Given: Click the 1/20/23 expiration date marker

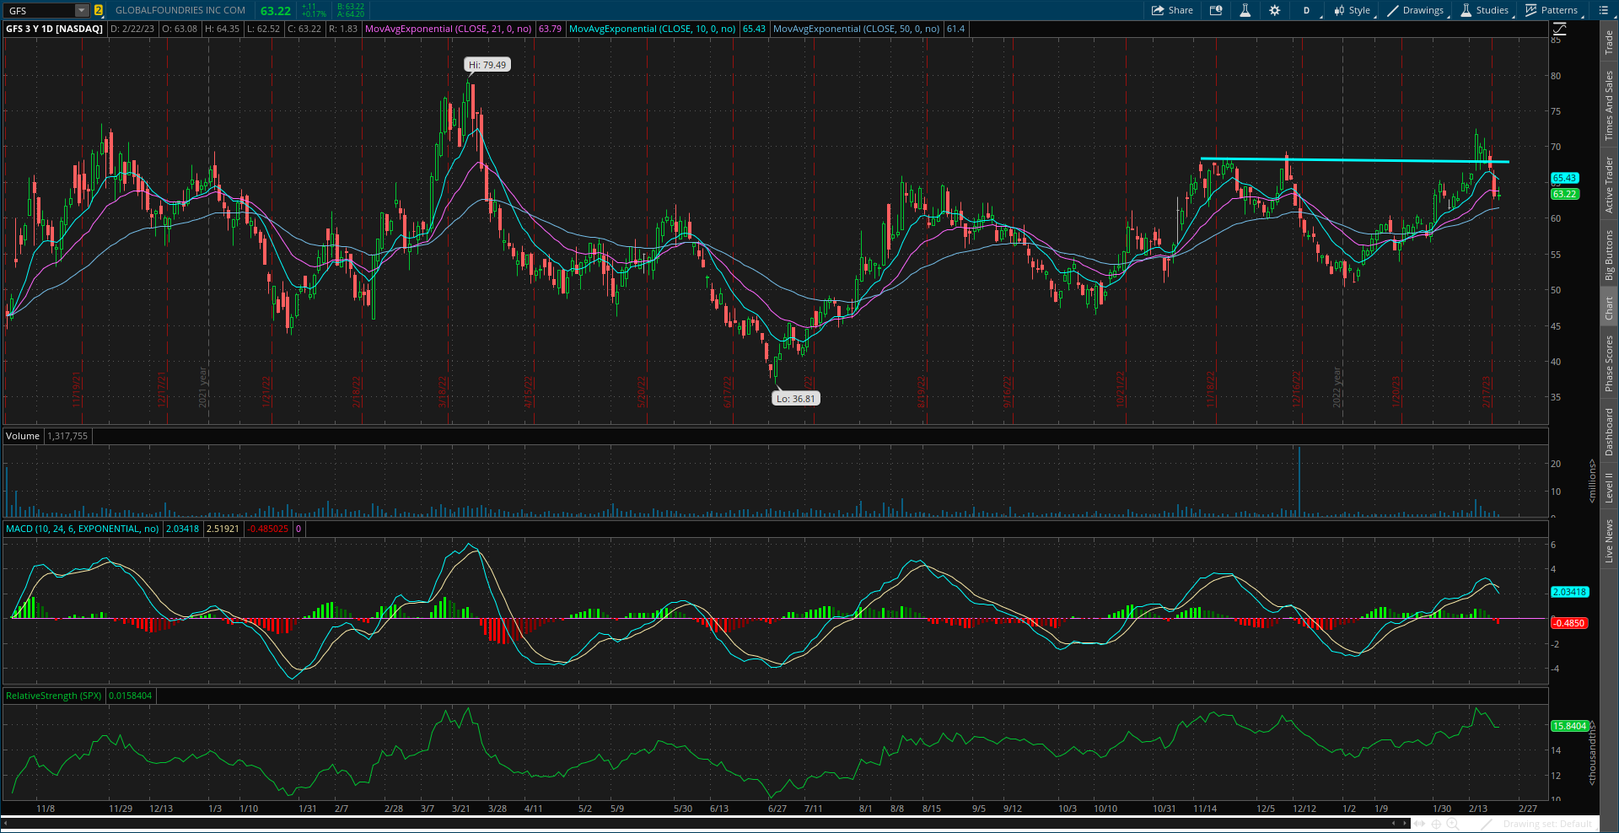Looking at the screenshot, I should click(x=1396, y=391).
